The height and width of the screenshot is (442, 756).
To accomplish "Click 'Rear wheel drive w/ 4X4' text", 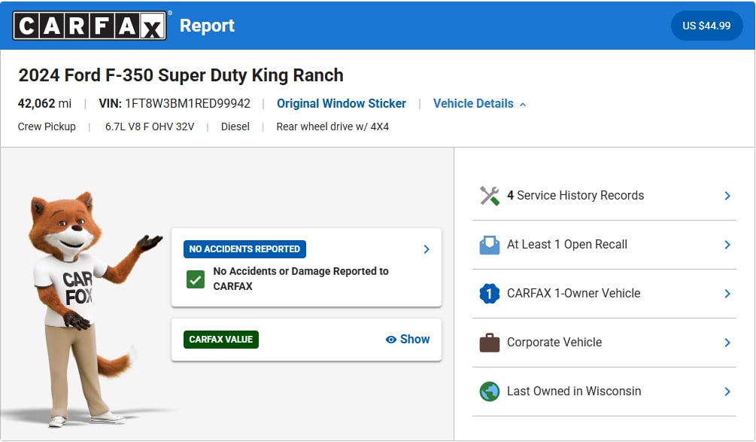I will click(x=332, y=127).
